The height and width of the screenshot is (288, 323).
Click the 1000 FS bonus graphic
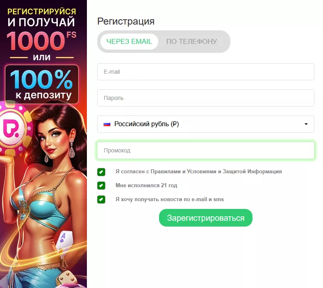point(42,41)
